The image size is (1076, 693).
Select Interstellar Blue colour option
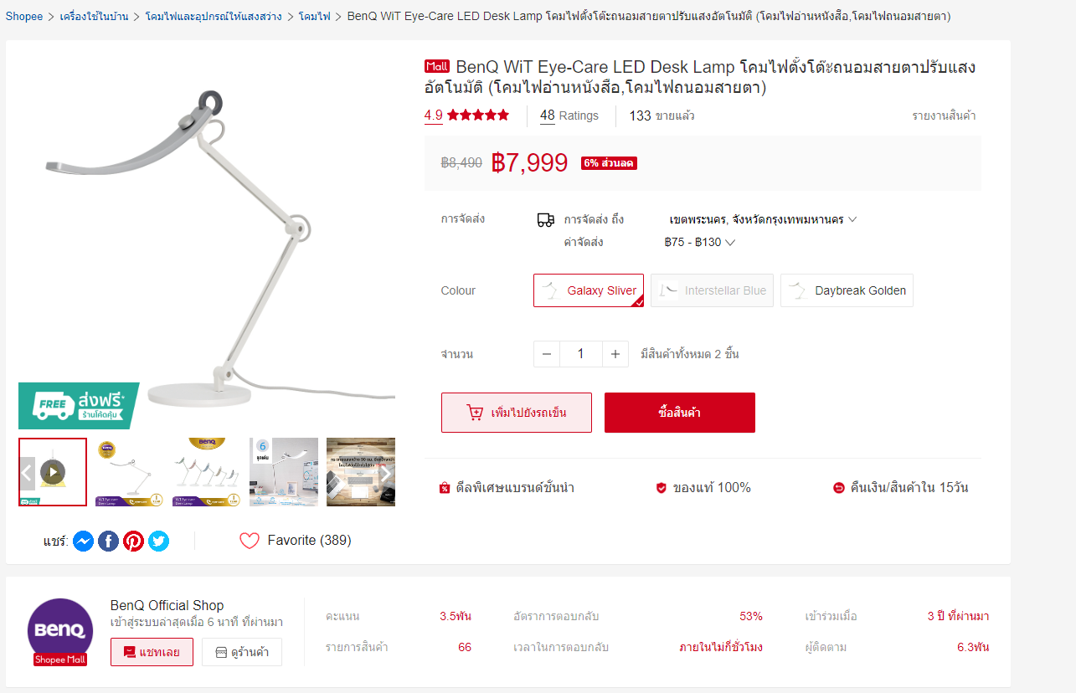[x=712, y=290]
